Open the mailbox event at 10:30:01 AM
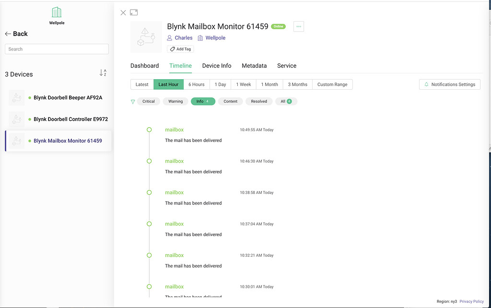Screen dimensions: 491x308 pos(175,286)
